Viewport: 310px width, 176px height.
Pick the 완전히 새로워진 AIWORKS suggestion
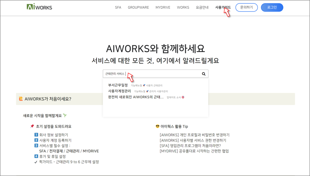coord(136,97)
